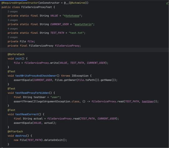Click the FileServiceProxy type in field declaration

(41, 46)
